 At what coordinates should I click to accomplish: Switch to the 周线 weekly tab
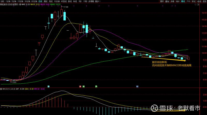tap(45, 1)
